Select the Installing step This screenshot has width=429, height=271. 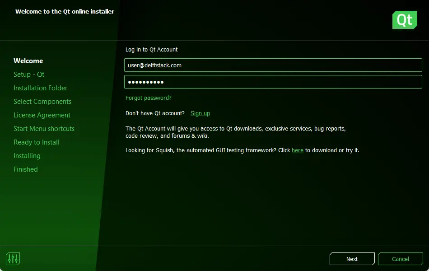pyautogui.click(x=27, y=156)
